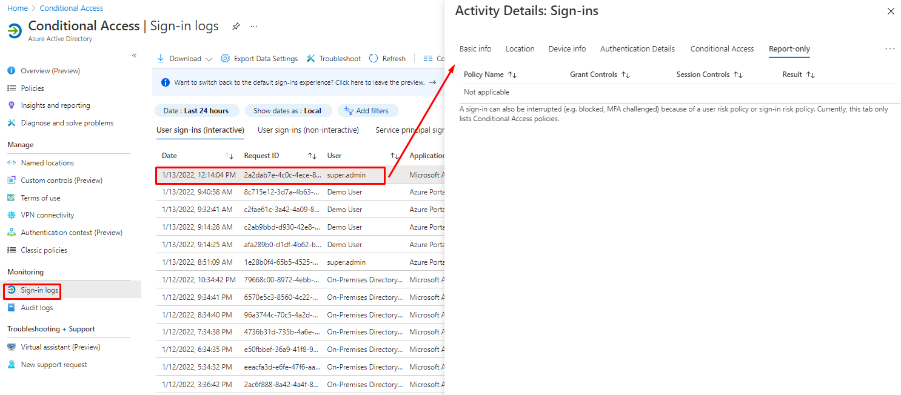
Task: Click the Home breadcrumb link
Action: tap(18, 8)
